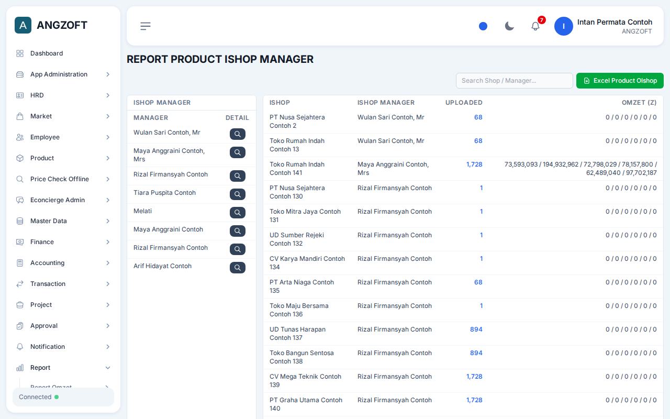Click the Connected status indicator
This screenshot has width=670, height=419.
pyautogui.click(x=63, y=397)
